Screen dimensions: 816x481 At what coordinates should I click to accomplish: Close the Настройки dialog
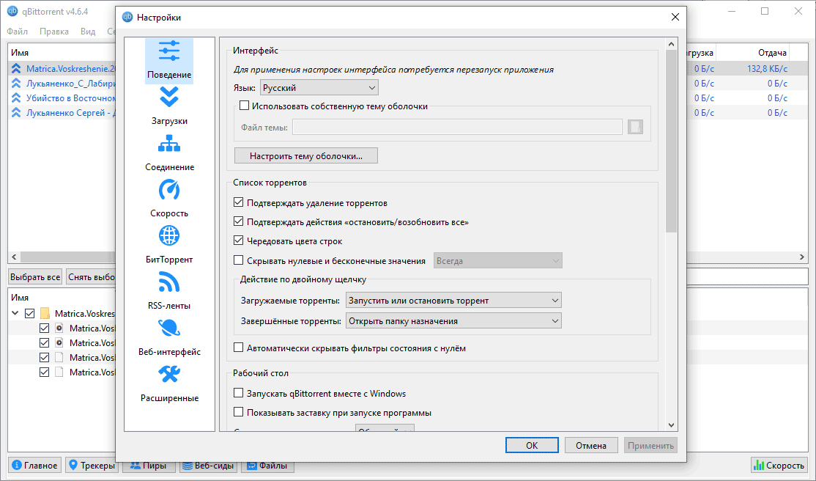click(x=675, y=17)
